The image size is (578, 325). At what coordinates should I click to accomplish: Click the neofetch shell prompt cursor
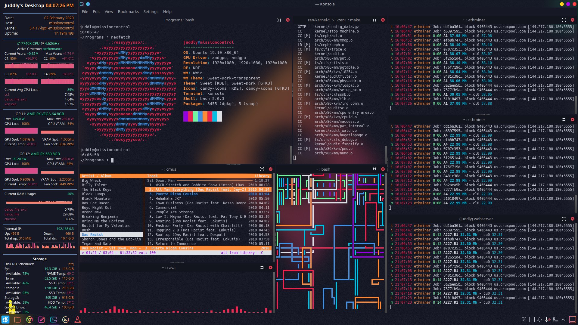(x=112, y=160)
